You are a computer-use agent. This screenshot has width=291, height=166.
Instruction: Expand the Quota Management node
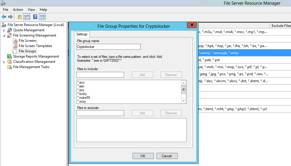pyautogui.click(x=4, y=30)
